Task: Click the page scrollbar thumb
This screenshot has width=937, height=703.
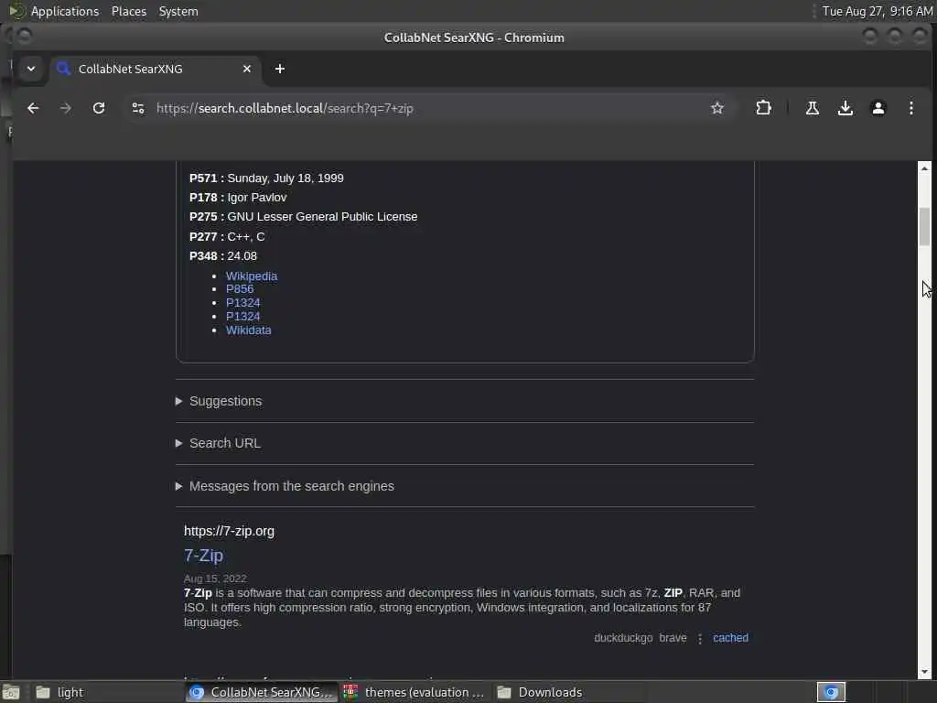Action: point(924,227)
